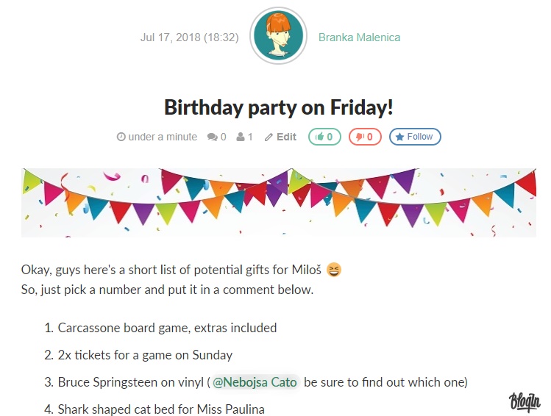
Task: Click the laughing emoji after Miloš
Action: click(x=334, y=270)
